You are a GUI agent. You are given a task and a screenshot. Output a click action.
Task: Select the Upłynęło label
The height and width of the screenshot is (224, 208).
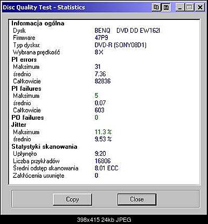tap(25, 154)
